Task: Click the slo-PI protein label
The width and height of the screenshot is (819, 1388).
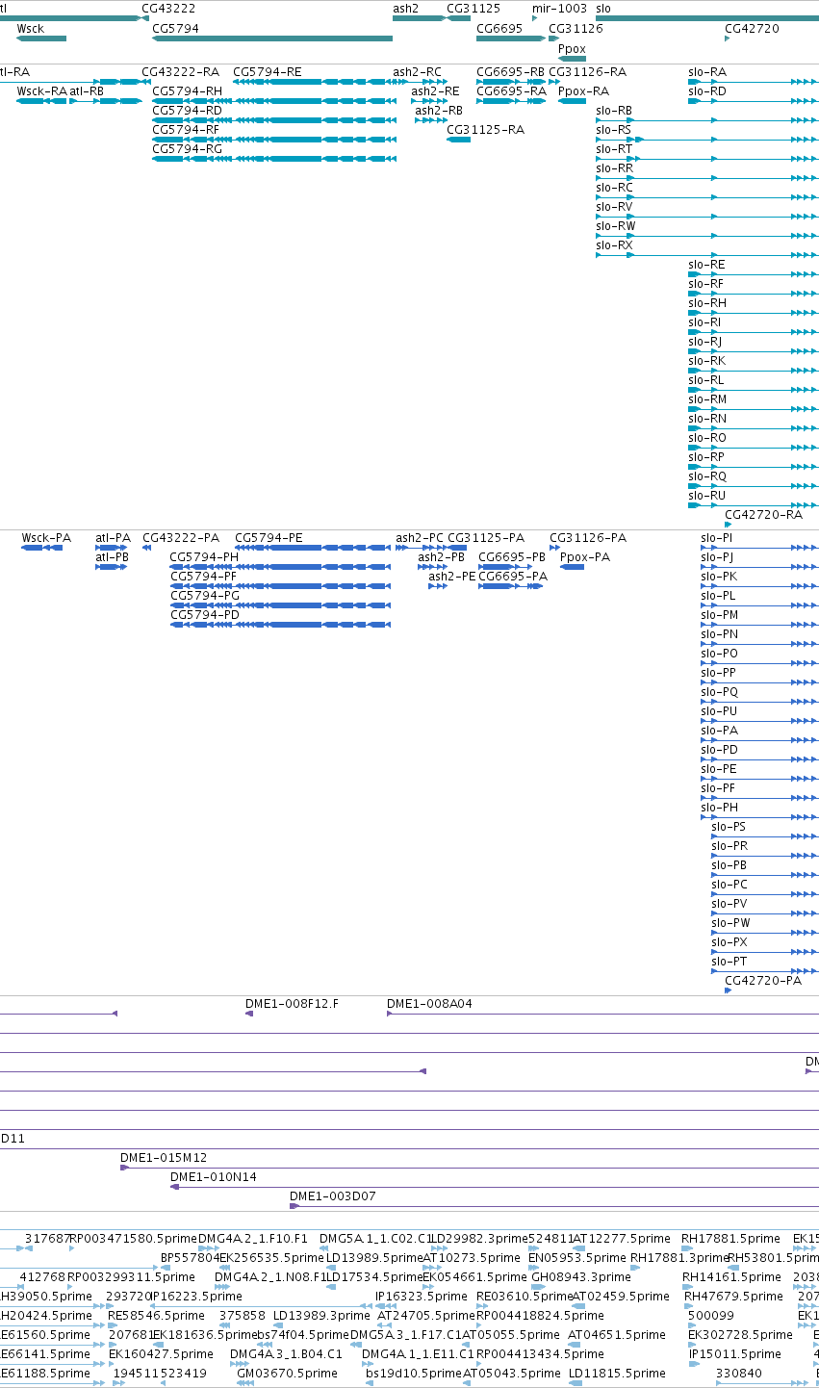Action: (716, 538)
